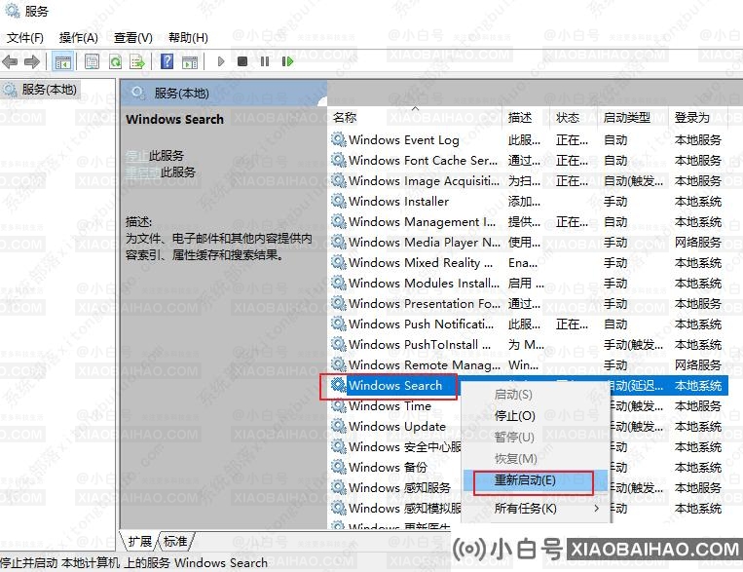
Task: Sort services by the 名称 column header
Action: [x=345, y=117]
